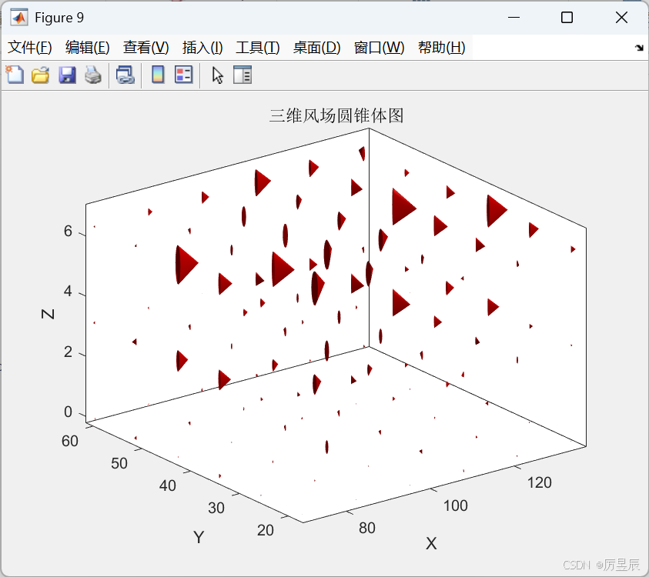Open the 帮助(H) menu
The height and width of the screenshot is (577, 649).
[442, 48]
